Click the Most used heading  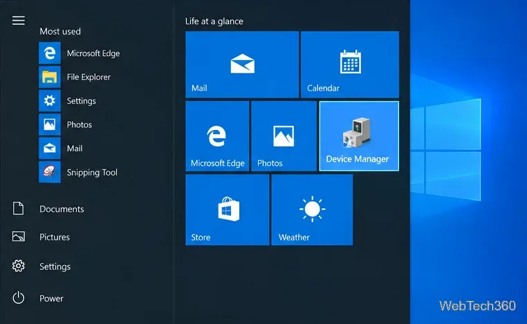pyautogui.click(x=60, y=31)
